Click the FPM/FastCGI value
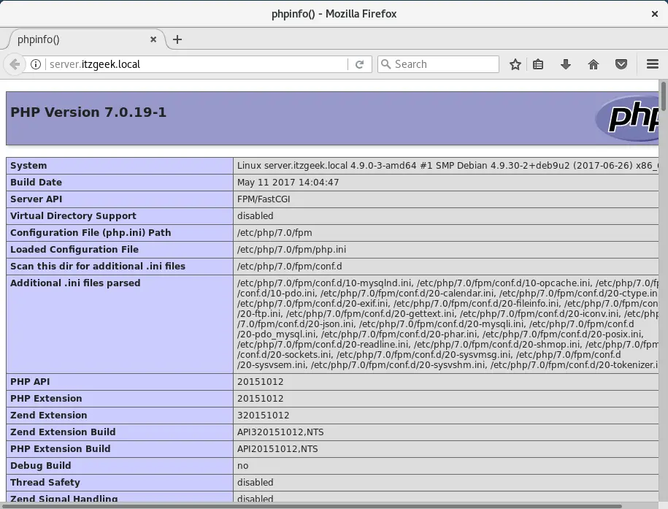Viewport: 668px width, 509px height. click(264, 199)
